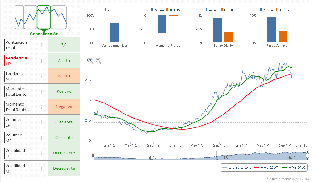The width and height of the screenshot is (312, 182).
Task: Open info icon for Puntuación Total
Action: 41,45
